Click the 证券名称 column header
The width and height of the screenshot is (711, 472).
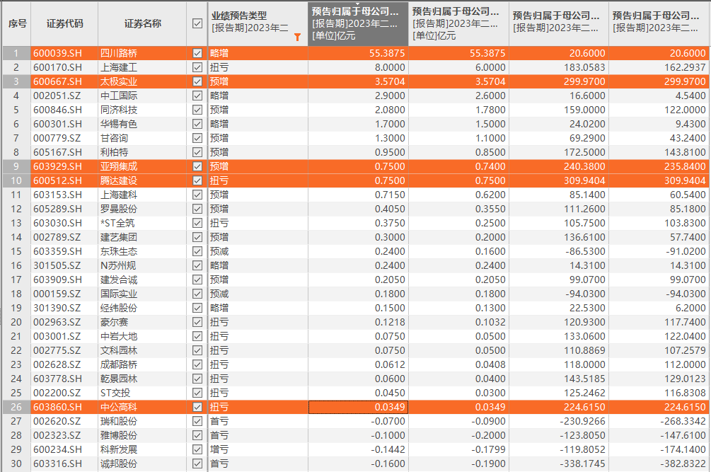[x=142, y=23]
